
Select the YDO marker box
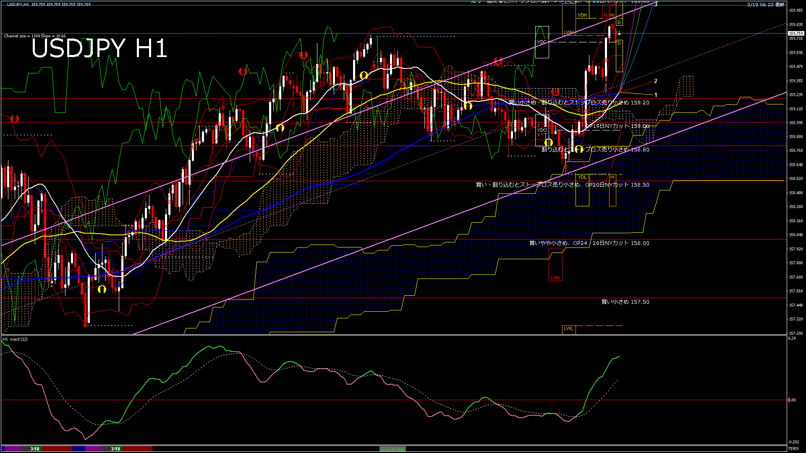[x=542, y=130]
